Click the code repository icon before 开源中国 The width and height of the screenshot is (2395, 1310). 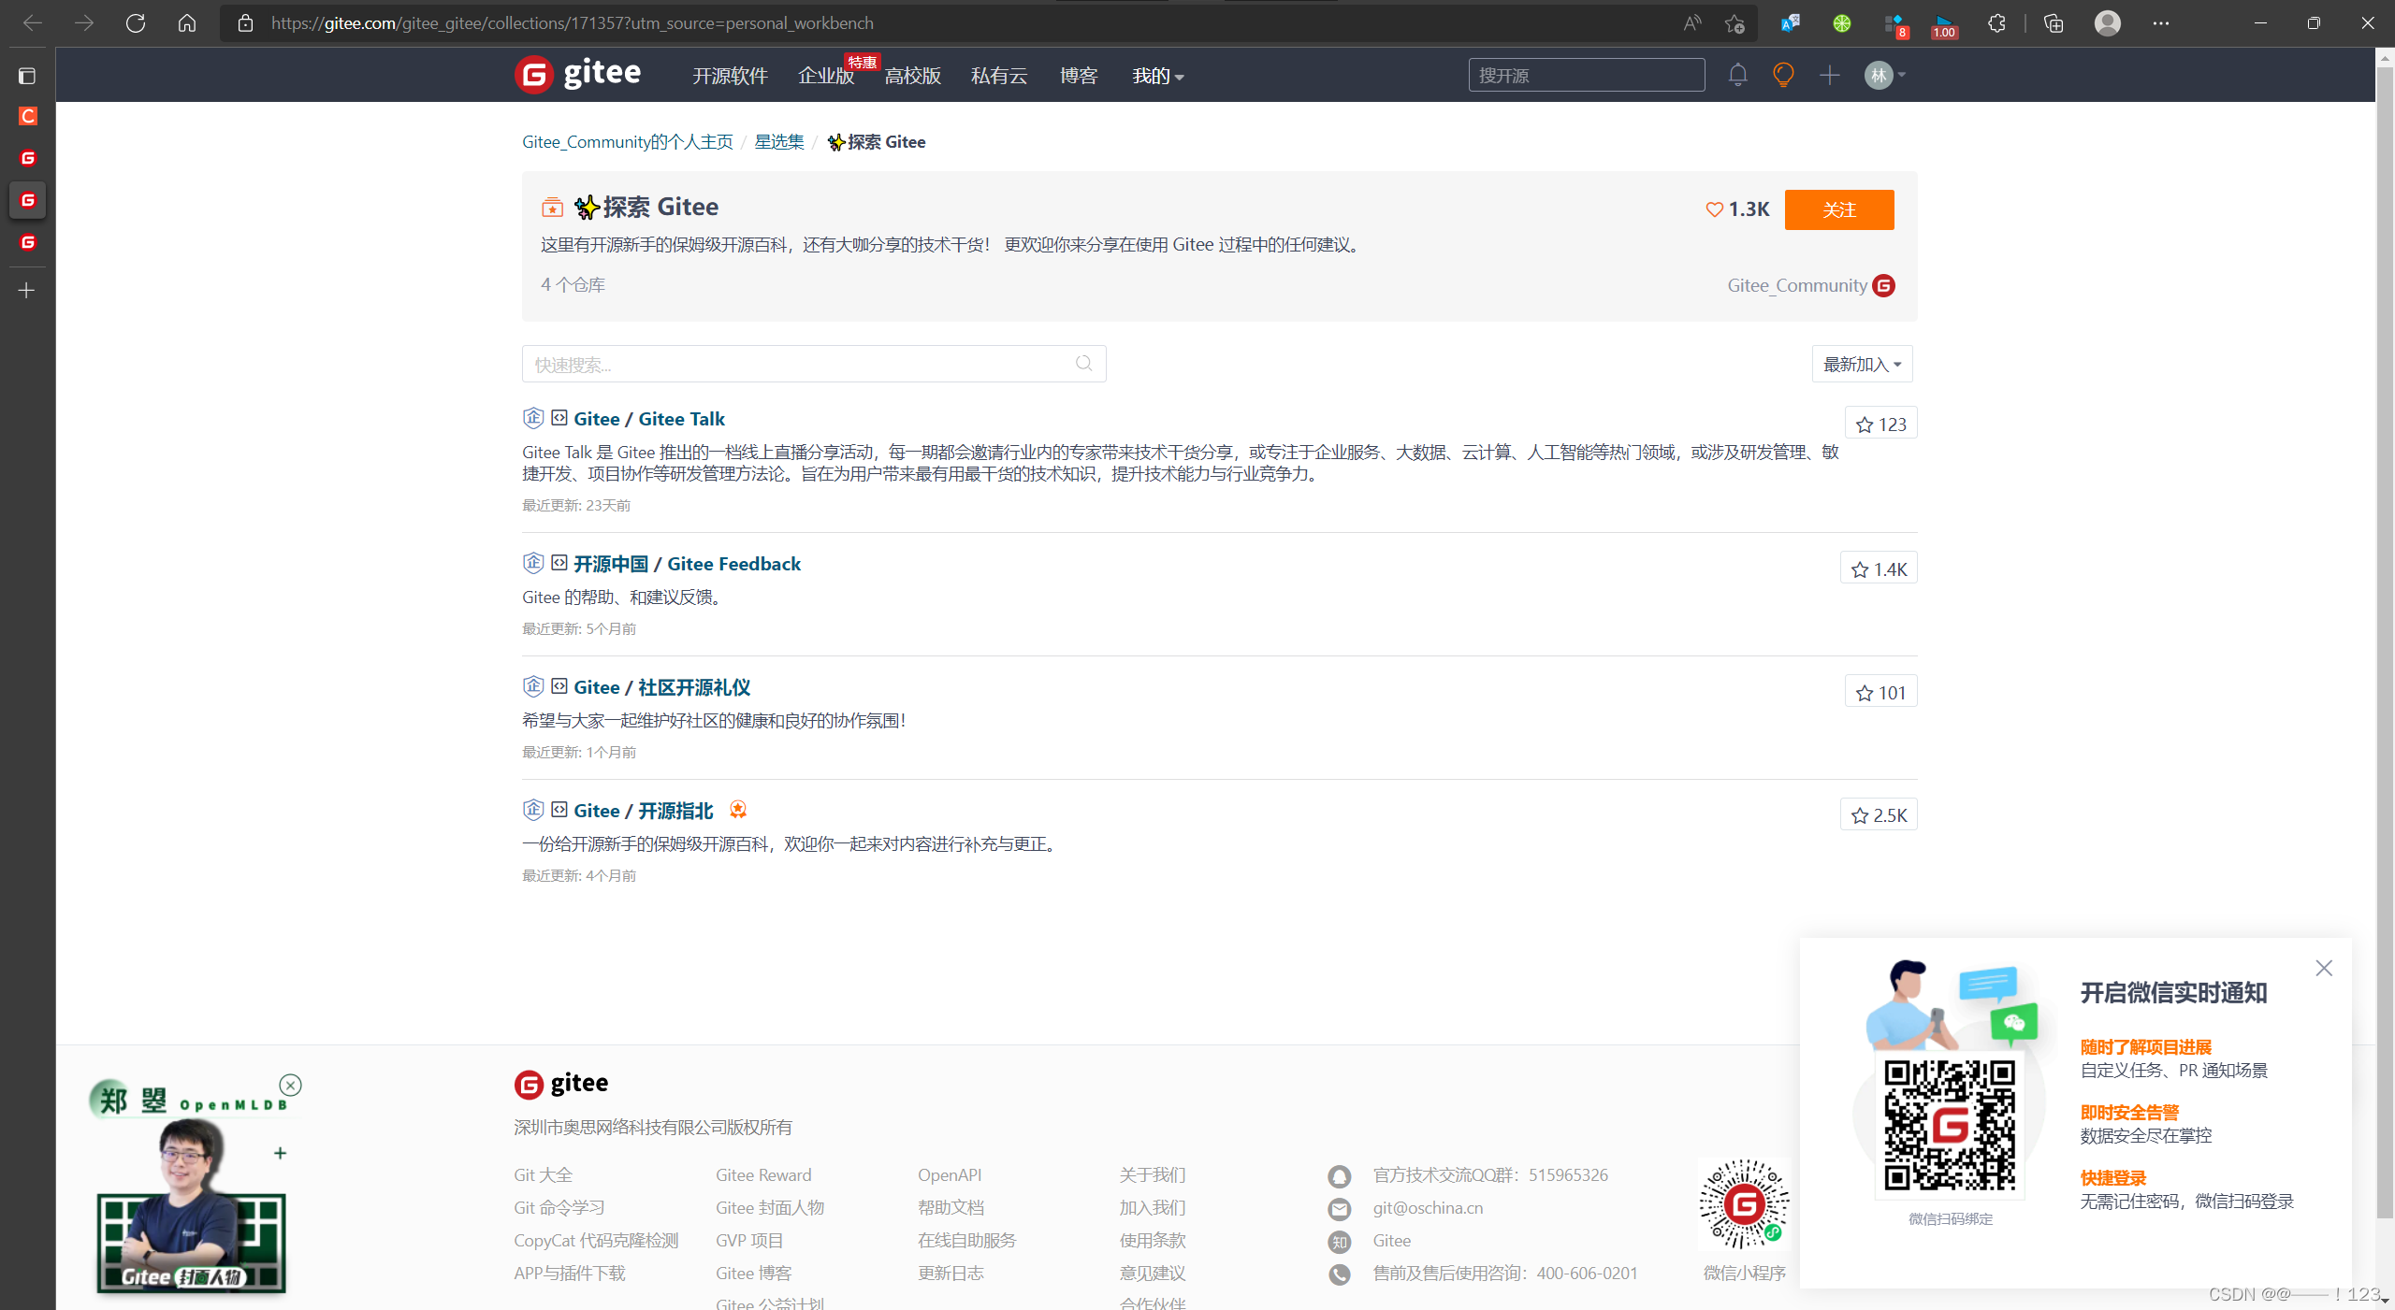[559, 563]
